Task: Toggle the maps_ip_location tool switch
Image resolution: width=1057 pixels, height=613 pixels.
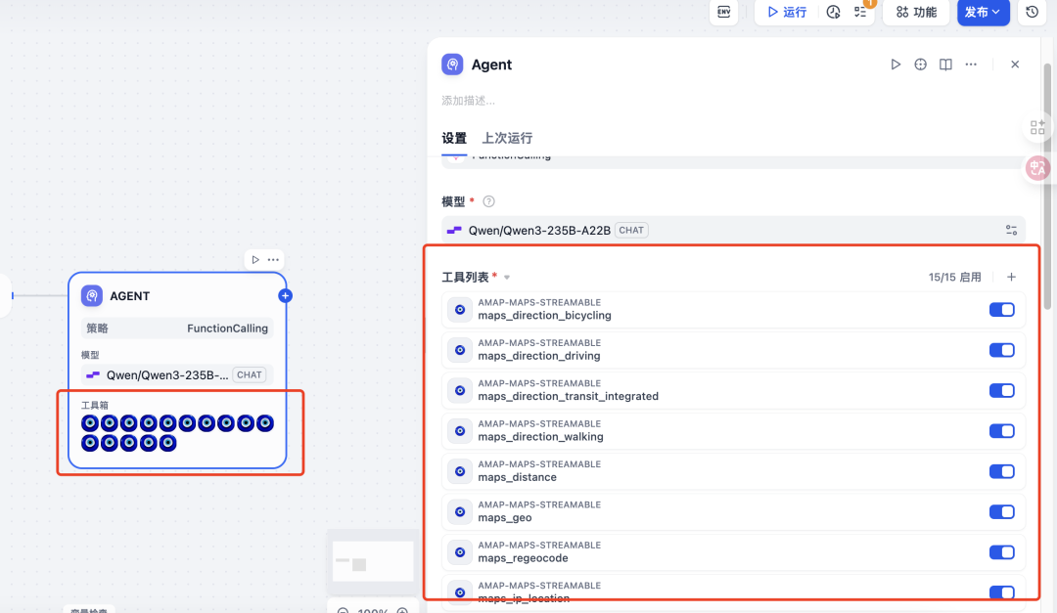Action: [1002, 592]
